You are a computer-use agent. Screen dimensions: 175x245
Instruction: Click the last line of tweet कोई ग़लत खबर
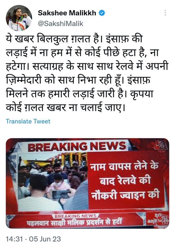66,107
